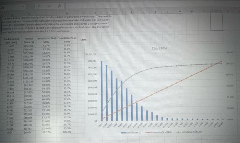Select the Cumulative % of Sales header cell

point(67,40)
